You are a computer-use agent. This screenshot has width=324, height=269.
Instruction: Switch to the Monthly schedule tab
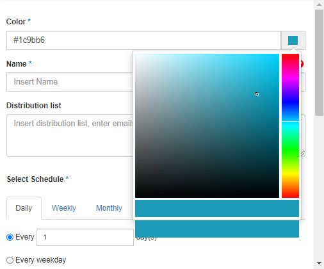click(x=109, y=208)
